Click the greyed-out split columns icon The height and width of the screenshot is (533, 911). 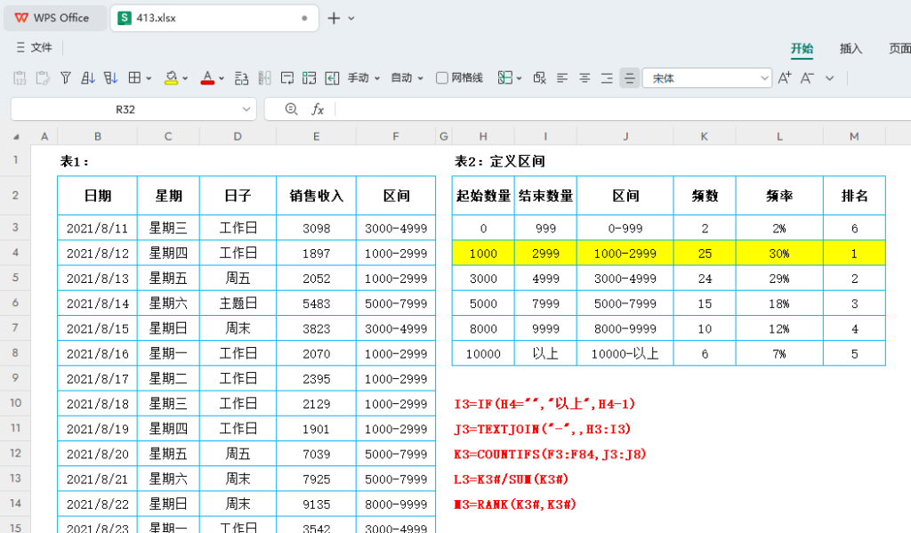pyautogui.click(x=264, y=78)
